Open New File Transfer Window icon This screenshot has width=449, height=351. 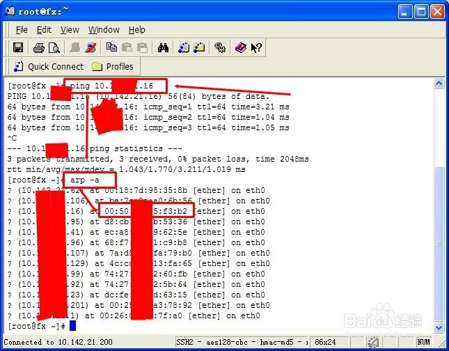[x=199, y=47]
